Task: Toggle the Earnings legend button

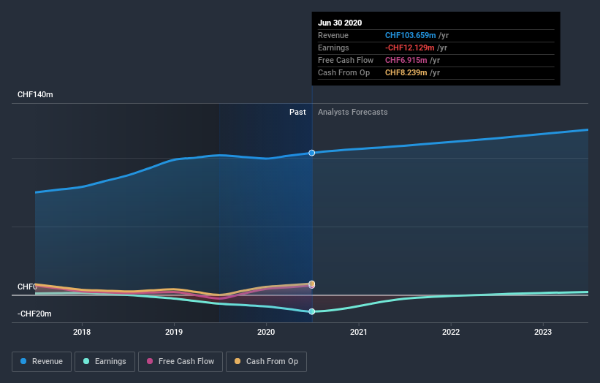Action: coord(105,362)
